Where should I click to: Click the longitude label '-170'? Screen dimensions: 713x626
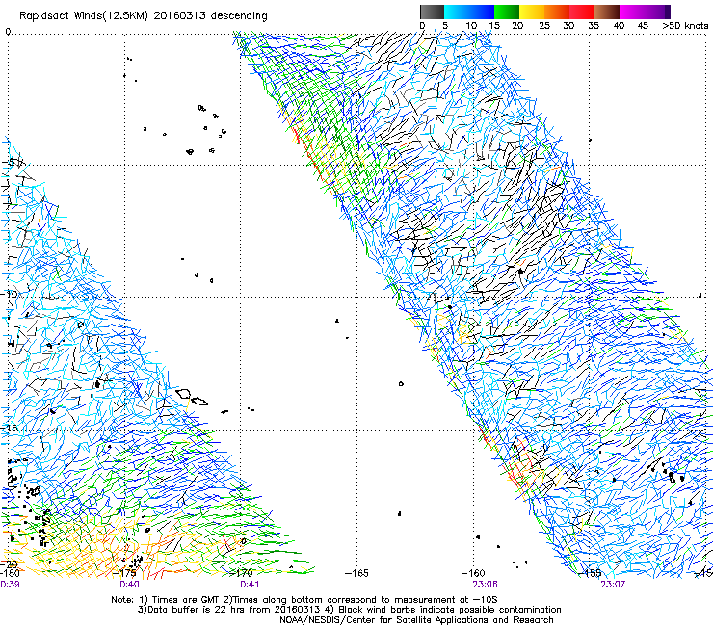[x=241, y=572]
